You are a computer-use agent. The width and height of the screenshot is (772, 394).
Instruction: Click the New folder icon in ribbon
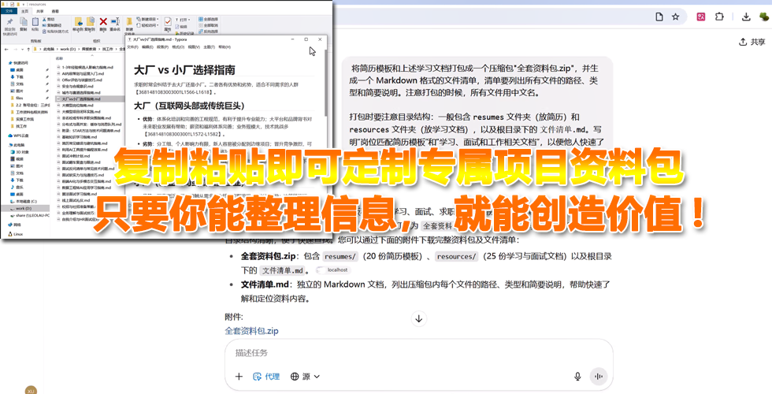coord(129,22)
